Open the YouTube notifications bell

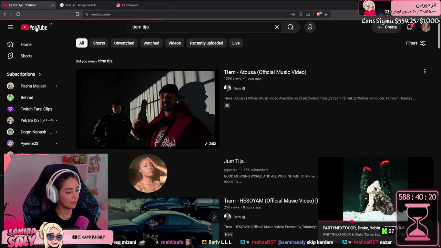pos(410,27)
